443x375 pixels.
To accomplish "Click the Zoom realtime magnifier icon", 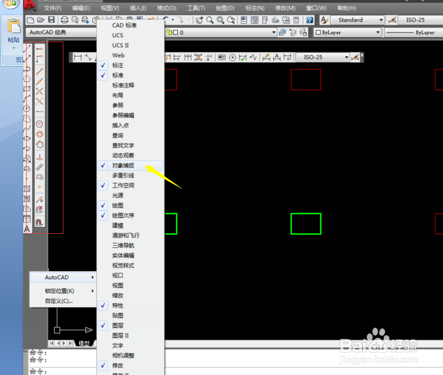I will [x=210, y=20].
